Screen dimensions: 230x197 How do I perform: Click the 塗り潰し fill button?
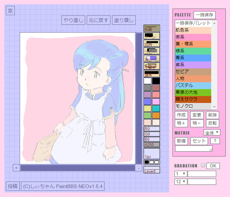[124, 20]
